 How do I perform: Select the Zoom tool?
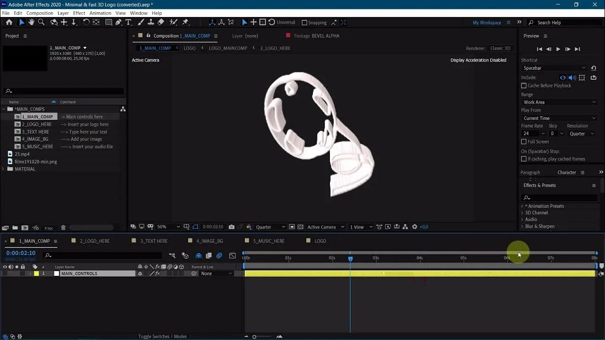click(41, 22)
